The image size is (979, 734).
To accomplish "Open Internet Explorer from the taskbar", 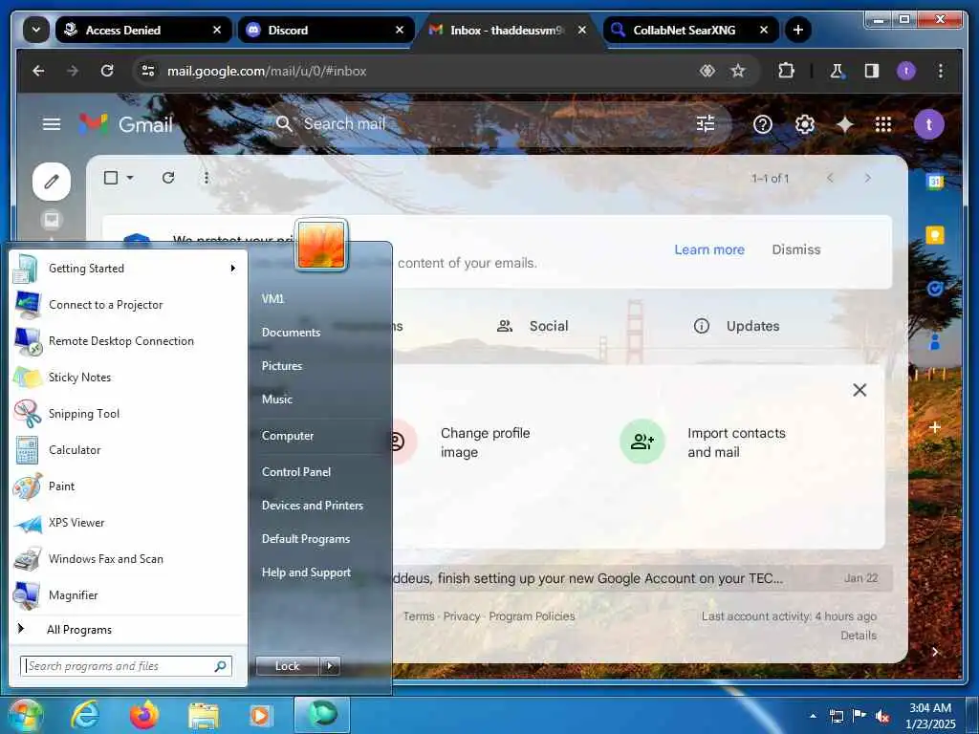I will pyautogui.click(x=85, y=716).
